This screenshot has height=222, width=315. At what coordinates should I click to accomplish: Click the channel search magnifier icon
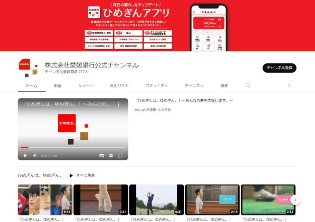[248, 86]
